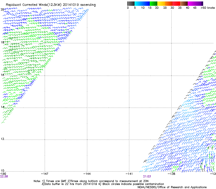Click the legend value 10

(143, 8)
